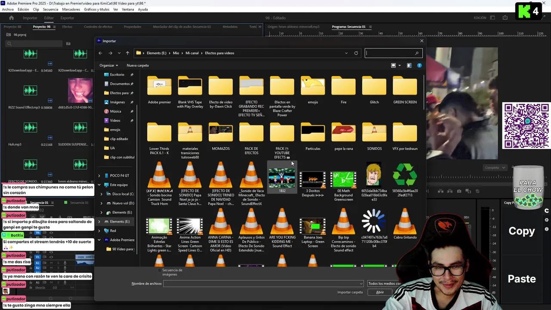Close the Importar dialog
The image size is (551, 310).
click(x=421, y=41)
